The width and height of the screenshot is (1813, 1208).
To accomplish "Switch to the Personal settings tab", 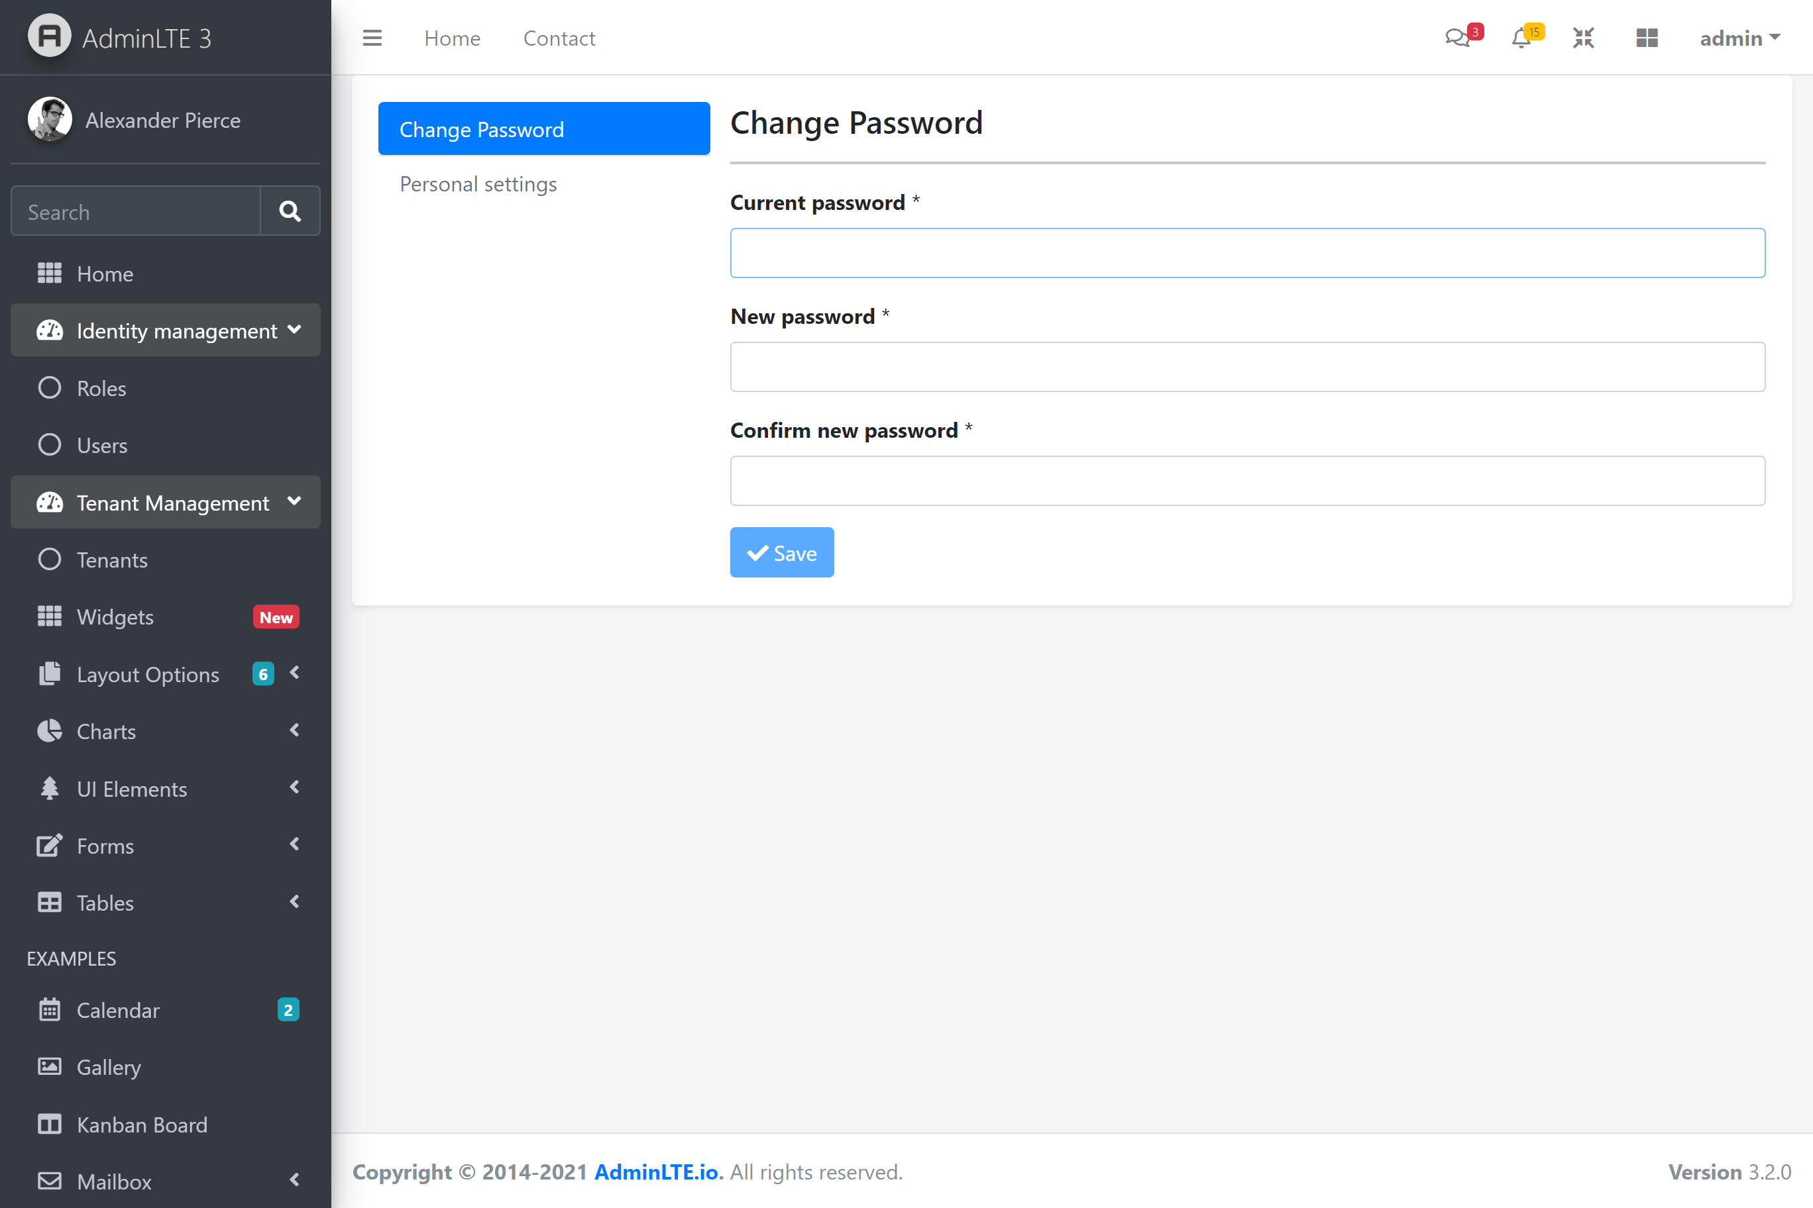I will (x=478, y=184).
